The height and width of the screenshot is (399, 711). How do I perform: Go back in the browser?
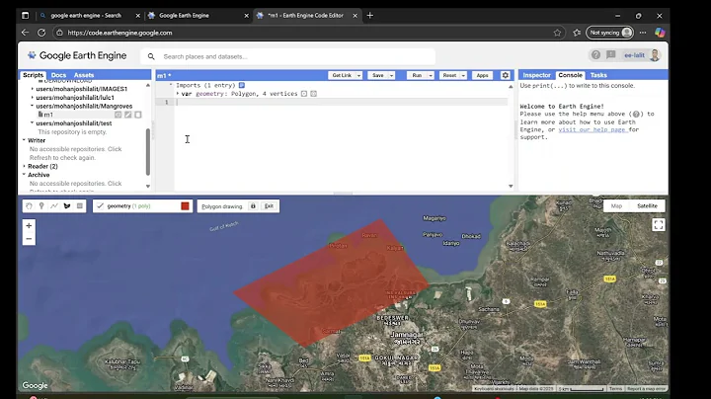click(x=25, y=33)
